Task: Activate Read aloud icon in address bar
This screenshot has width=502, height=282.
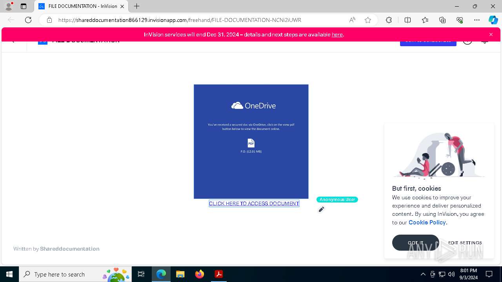Action: (x=352, y=20)
